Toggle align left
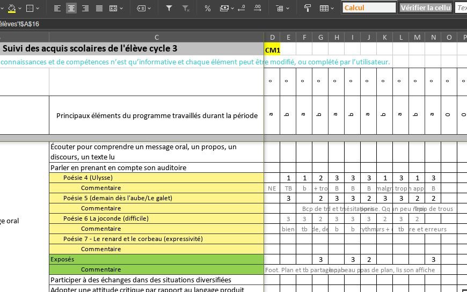Image resolution: width=467 pixels, height=292 pixels. (57, 9)
